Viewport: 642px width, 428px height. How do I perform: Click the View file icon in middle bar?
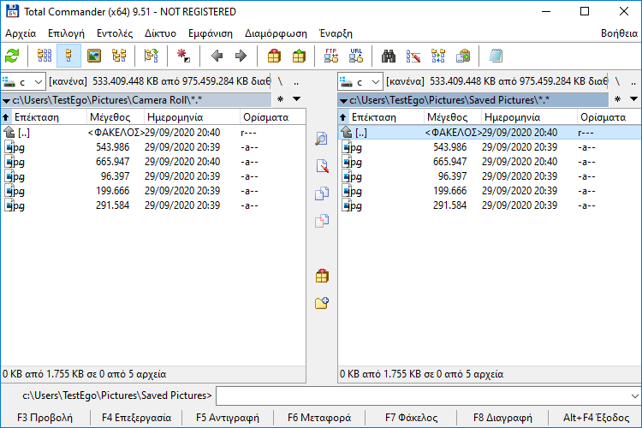[x=322, y=139]
